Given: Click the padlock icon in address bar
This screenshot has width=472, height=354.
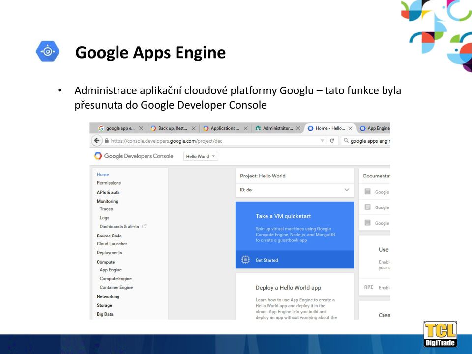Looking at the screenshot, I should tap(107, 141).
